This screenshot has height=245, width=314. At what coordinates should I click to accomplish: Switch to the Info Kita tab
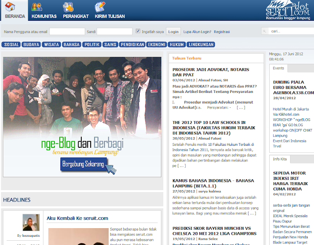[x=280, y=159]
